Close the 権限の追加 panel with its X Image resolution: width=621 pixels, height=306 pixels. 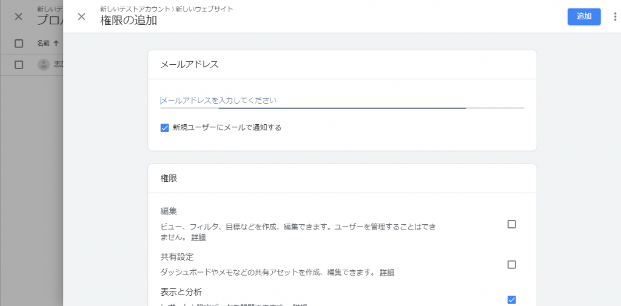[82, 16]
